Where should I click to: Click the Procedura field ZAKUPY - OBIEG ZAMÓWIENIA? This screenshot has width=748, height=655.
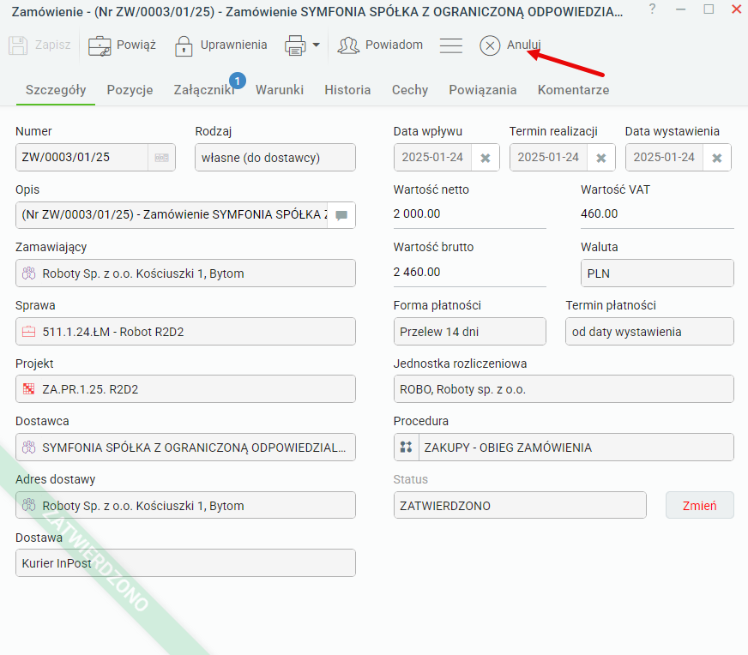coord(576,448)
